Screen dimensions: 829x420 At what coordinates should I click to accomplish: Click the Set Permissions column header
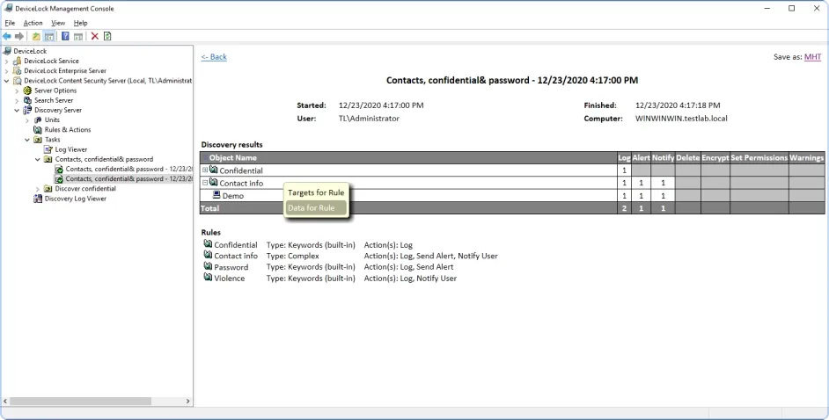tap(759, 157)
